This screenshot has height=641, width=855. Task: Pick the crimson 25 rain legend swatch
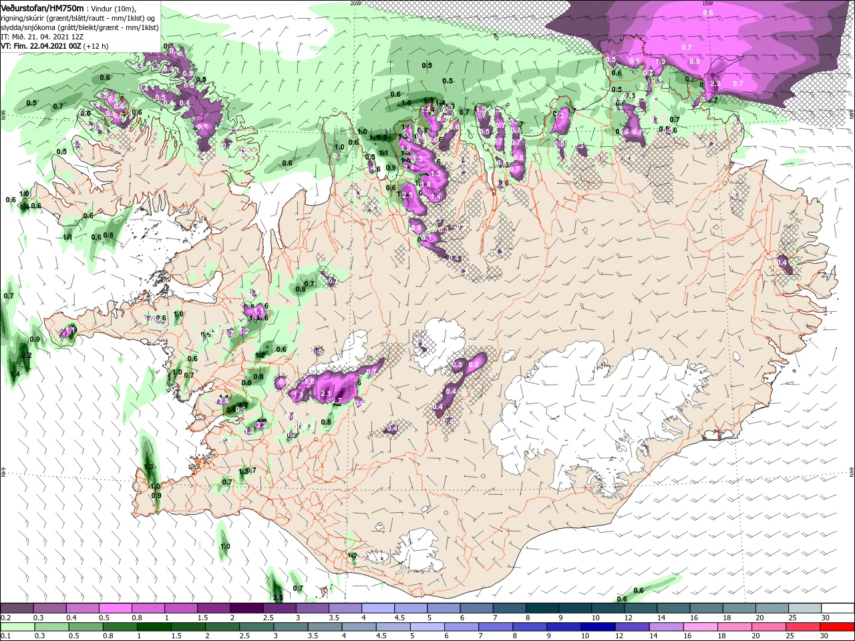pos(804,627)
